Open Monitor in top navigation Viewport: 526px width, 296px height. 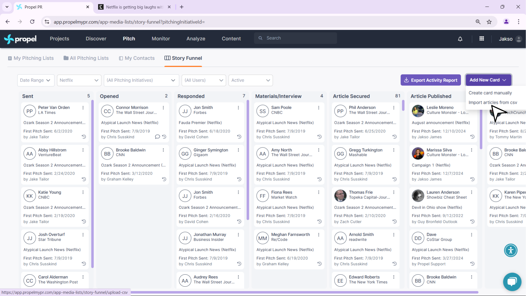tap(161, 39)
